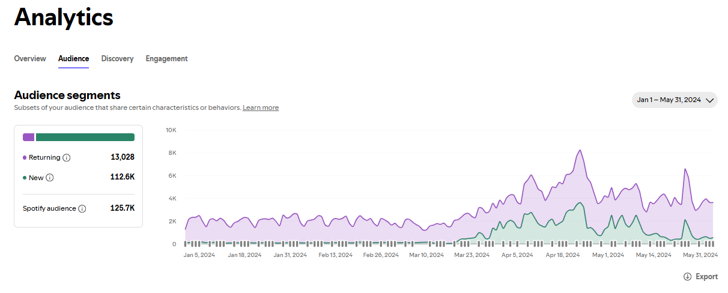Click the May 31, 2024 axis label
The image size is (728, 293).
[701, 255]
